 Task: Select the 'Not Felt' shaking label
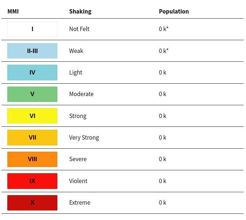click(79, 29)
